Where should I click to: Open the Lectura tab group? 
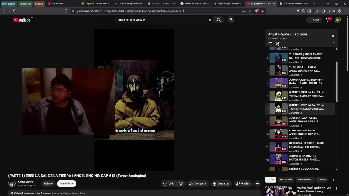tap(39, 4)
